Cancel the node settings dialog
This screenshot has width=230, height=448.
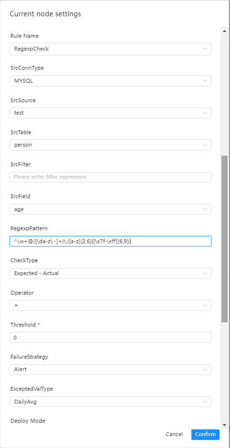(174, 434)
